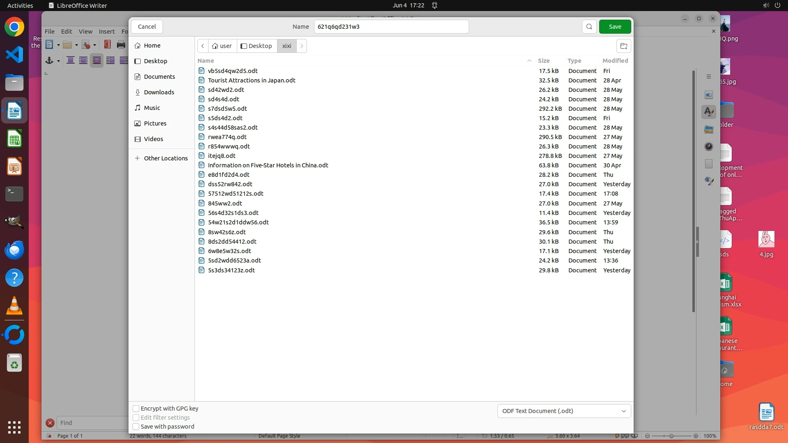
Task: Open the View menu
Action: click(x=85, y=32)
